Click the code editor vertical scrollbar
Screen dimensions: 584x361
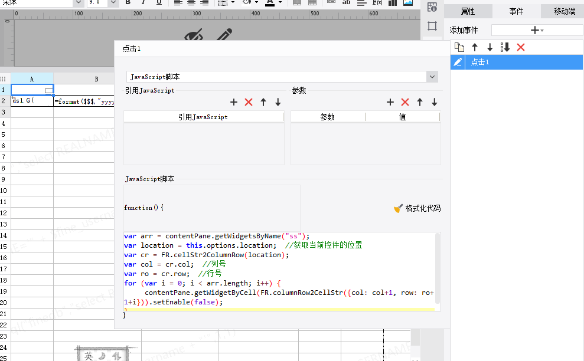click(x=438, y=268)
